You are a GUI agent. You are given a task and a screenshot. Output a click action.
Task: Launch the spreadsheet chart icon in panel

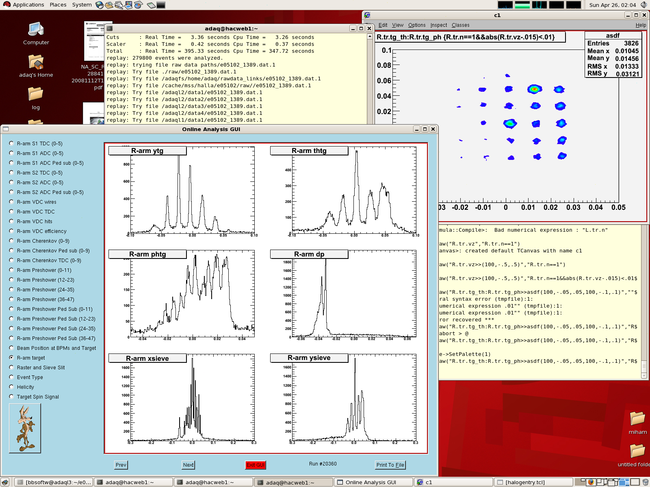[x=138, y=5]
